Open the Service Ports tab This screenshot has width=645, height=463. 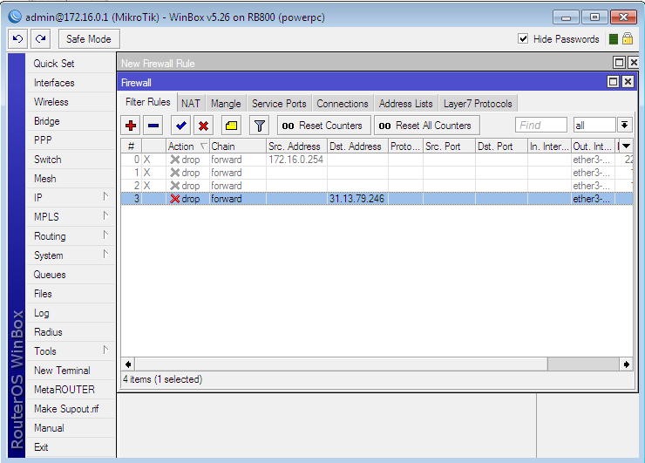click(279, 104)
